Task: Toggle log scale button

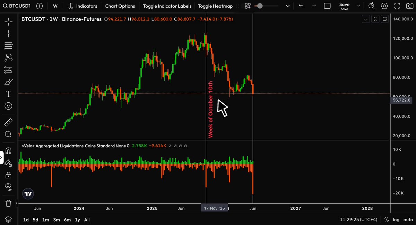Action: pyautogui.click(x=397, y=220)
